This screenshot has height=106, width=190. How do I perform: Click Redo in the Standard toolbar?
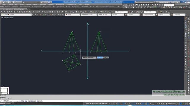pos(33,12)
